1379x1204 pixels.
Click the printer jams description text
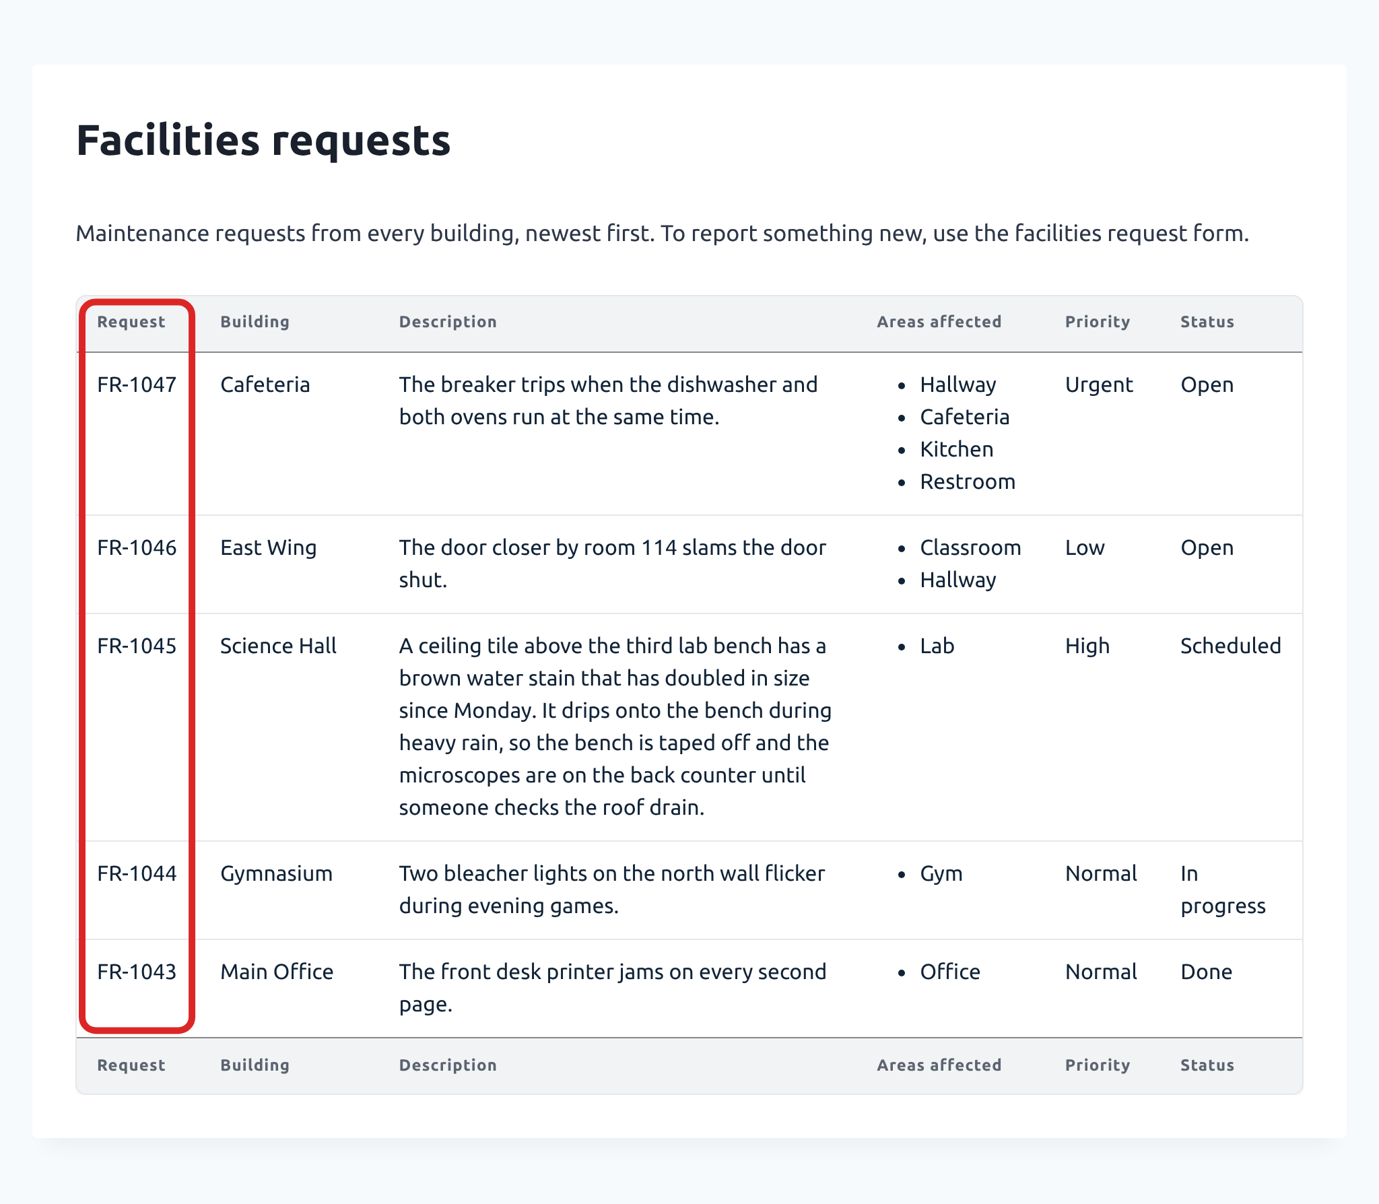[613, 988]
